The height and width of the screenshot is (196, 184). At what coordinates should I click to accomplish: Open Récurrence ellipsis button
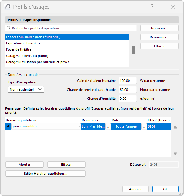pyautogui.click(x=108, y=126)
